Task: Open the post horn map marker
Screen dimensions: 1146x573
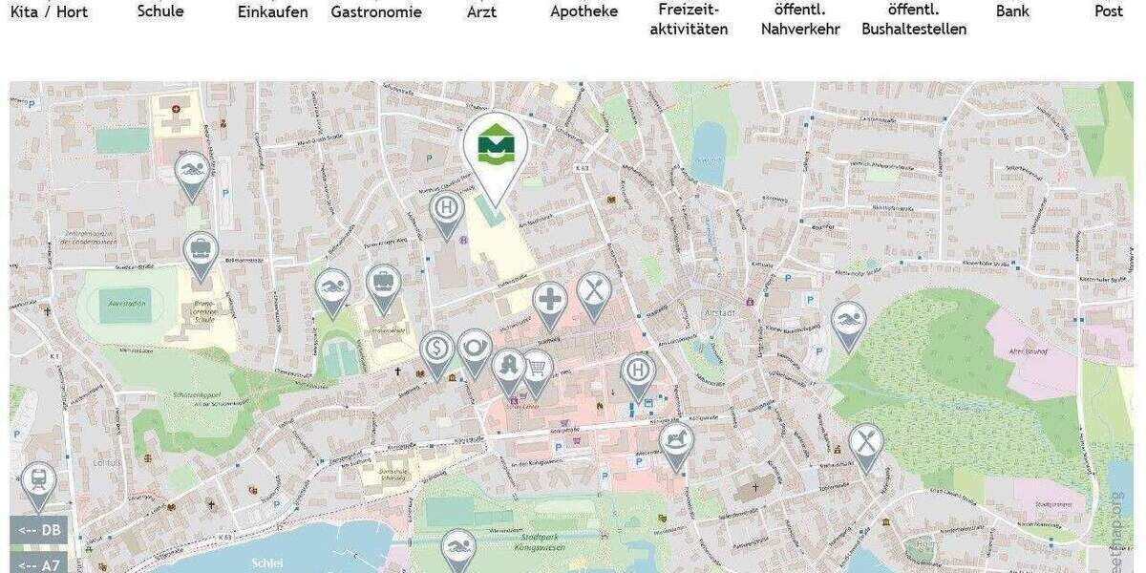Action: (475, 350)
